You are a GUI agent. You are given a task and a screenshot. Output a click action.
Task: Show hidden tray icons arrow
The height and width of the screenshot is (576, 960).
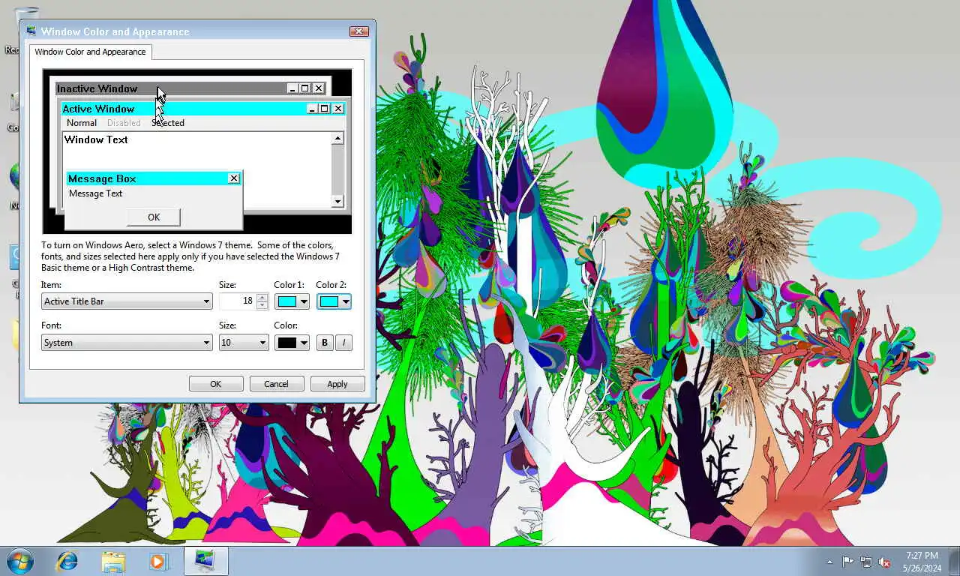coord(829,562)
